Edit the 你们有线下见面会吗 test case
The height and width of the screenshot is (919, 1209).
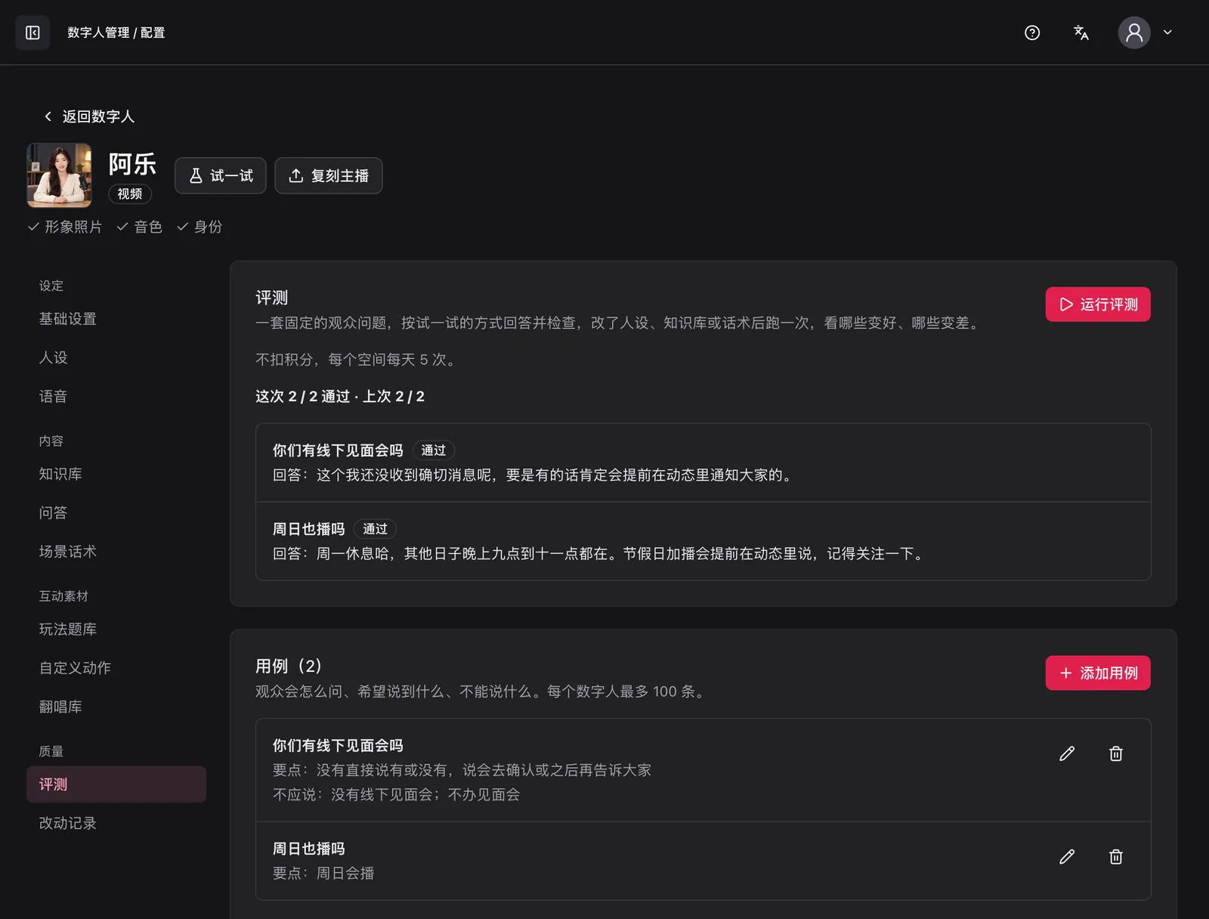tap(1067, 753)
